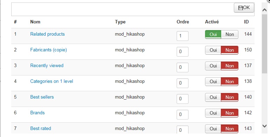This screenshot has height=137, width=270.
Task: Click the Ordre column header
Action: [183, 22]
